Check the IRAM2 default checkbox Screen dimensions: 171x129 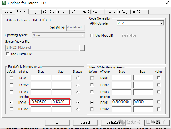pyautogui.click(x=92, y=109)
